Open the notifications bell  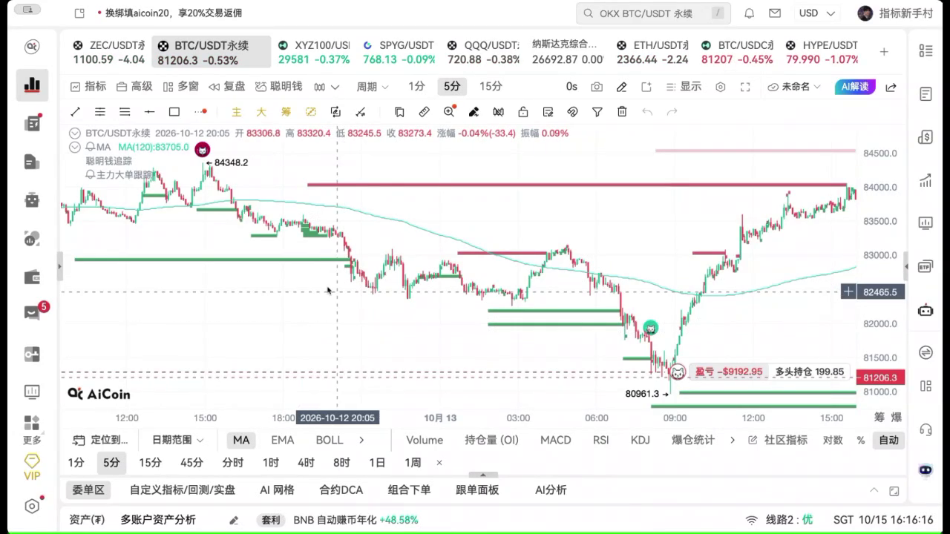tap(750, 13)
